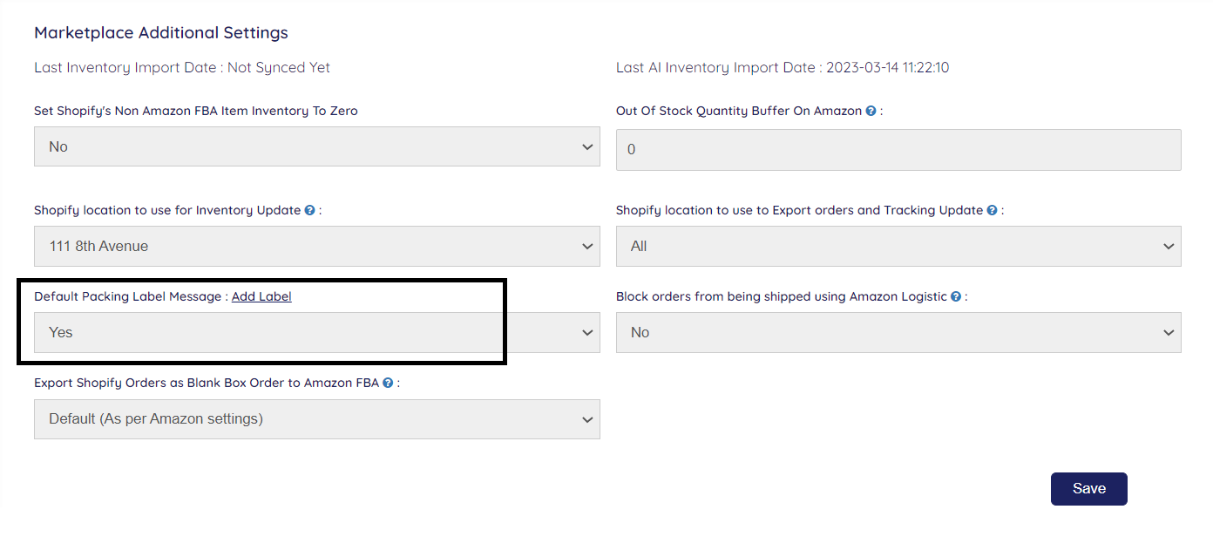Click help icon next to Export orders and Tracking Update

993,211
